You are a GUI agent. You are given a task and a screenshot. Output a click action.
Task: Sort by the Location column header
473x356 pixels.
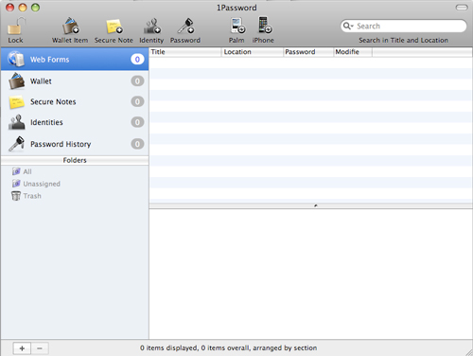click(x=253, y=52)
